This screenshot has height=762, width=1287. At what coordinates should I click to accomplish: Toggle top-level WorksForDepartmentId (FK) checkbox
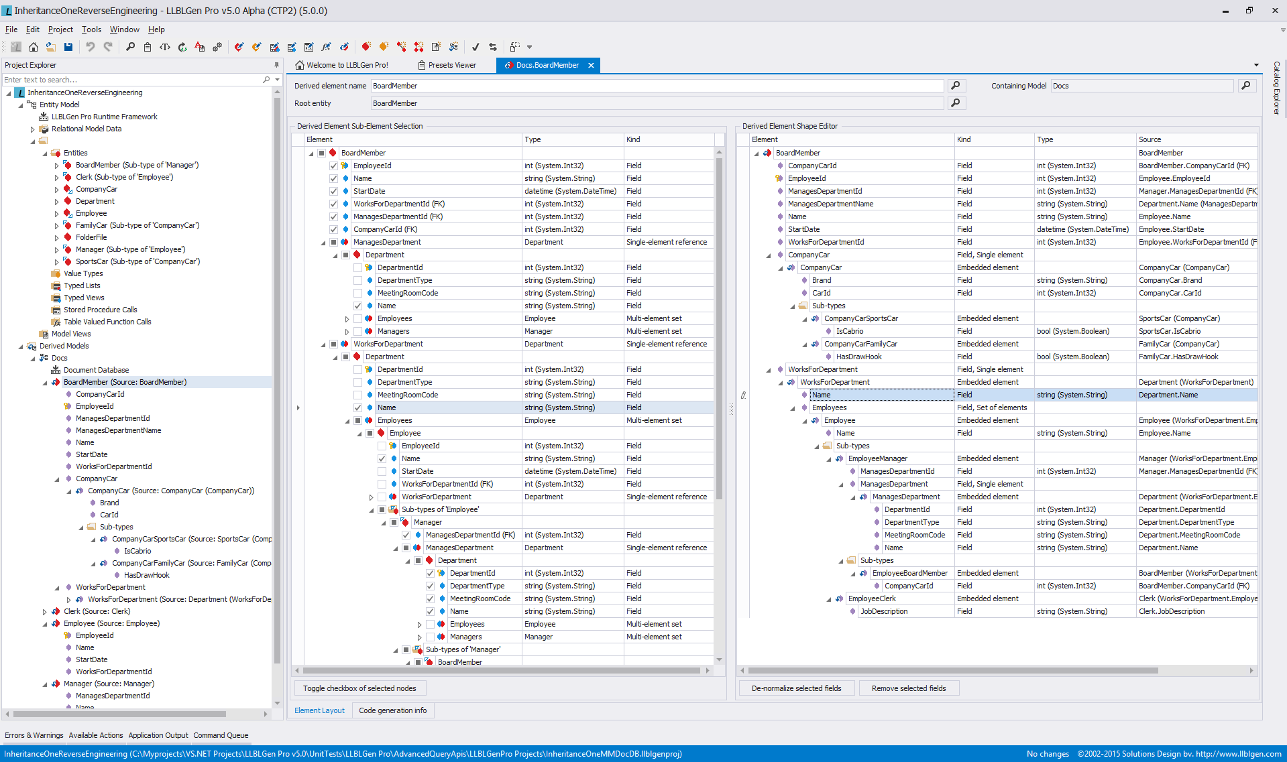point(333,204)
